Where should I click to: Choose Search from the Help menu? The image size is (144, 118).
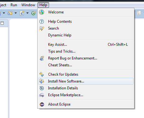[86, 28]
